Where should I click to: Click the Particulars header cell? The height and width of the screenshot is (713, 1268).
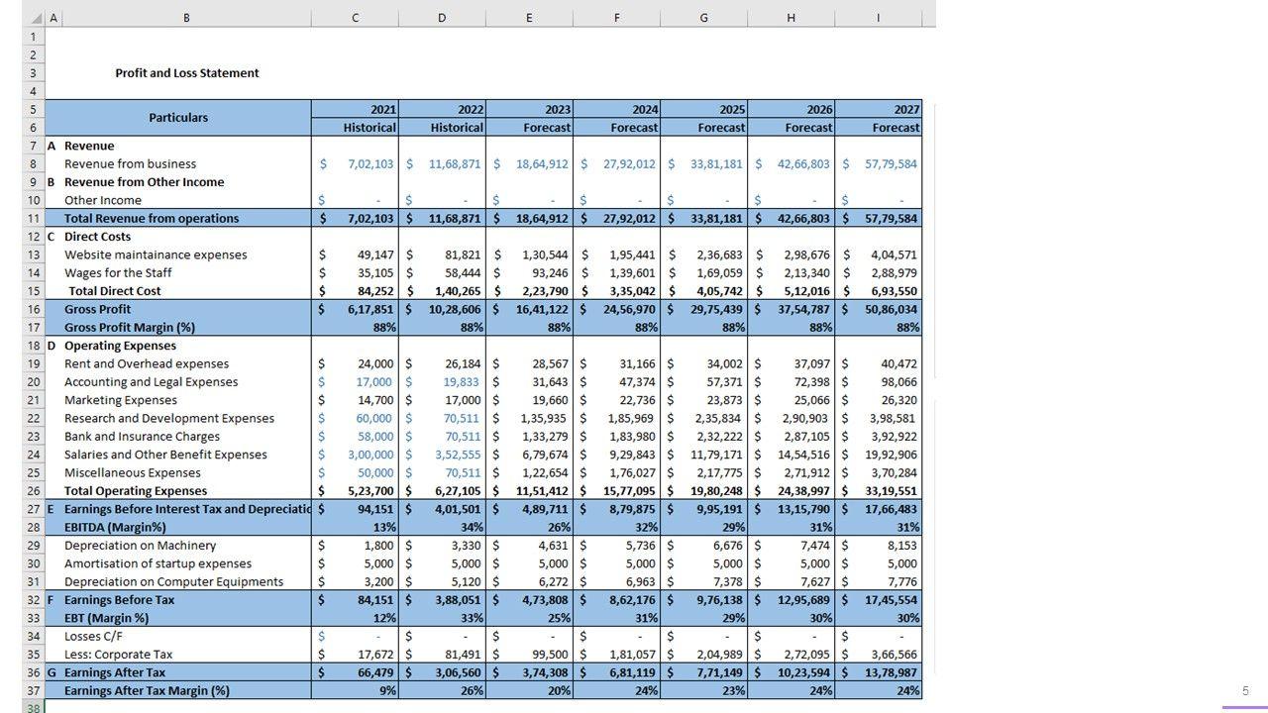[x=178, y=118]
